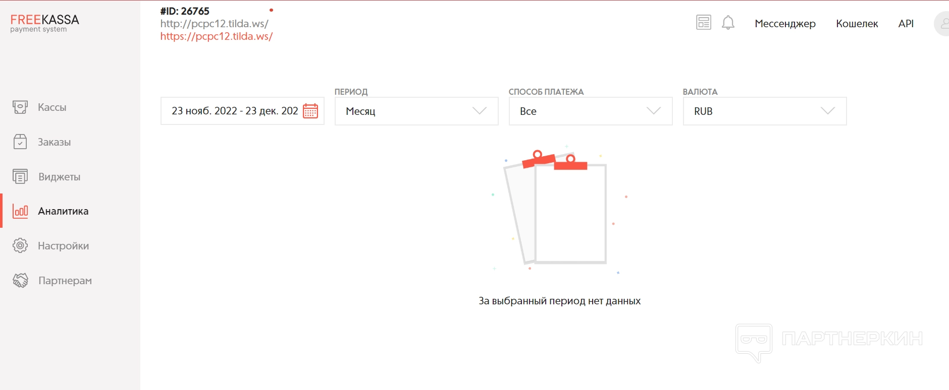Open the Валюта dropdown showing RUB
The width and height of the screenshot is (949, 390).
click(x=764, y=111)
